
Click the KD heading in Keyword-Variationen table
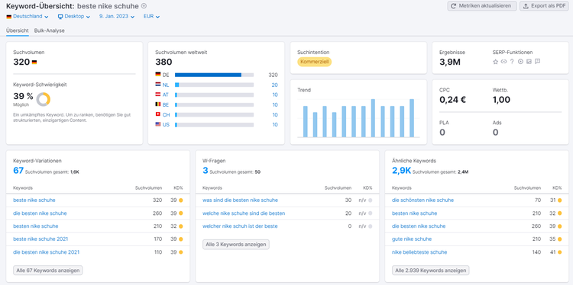178,188
